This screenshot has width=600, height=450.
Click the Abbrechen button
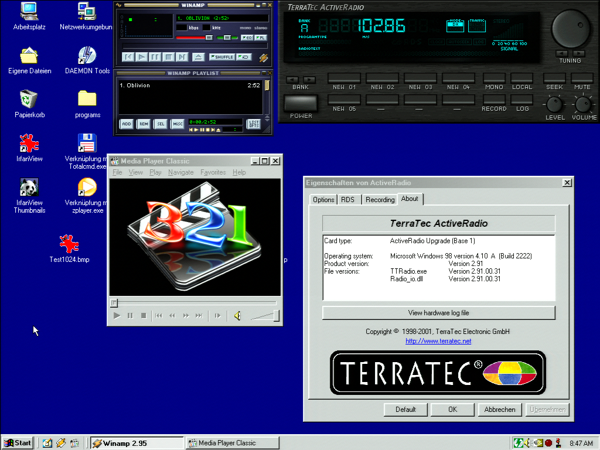click(x=500, y=410)
